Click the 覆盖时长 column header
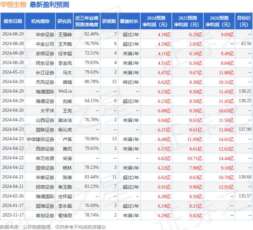 pyautogui.click(x=130, y=21)
